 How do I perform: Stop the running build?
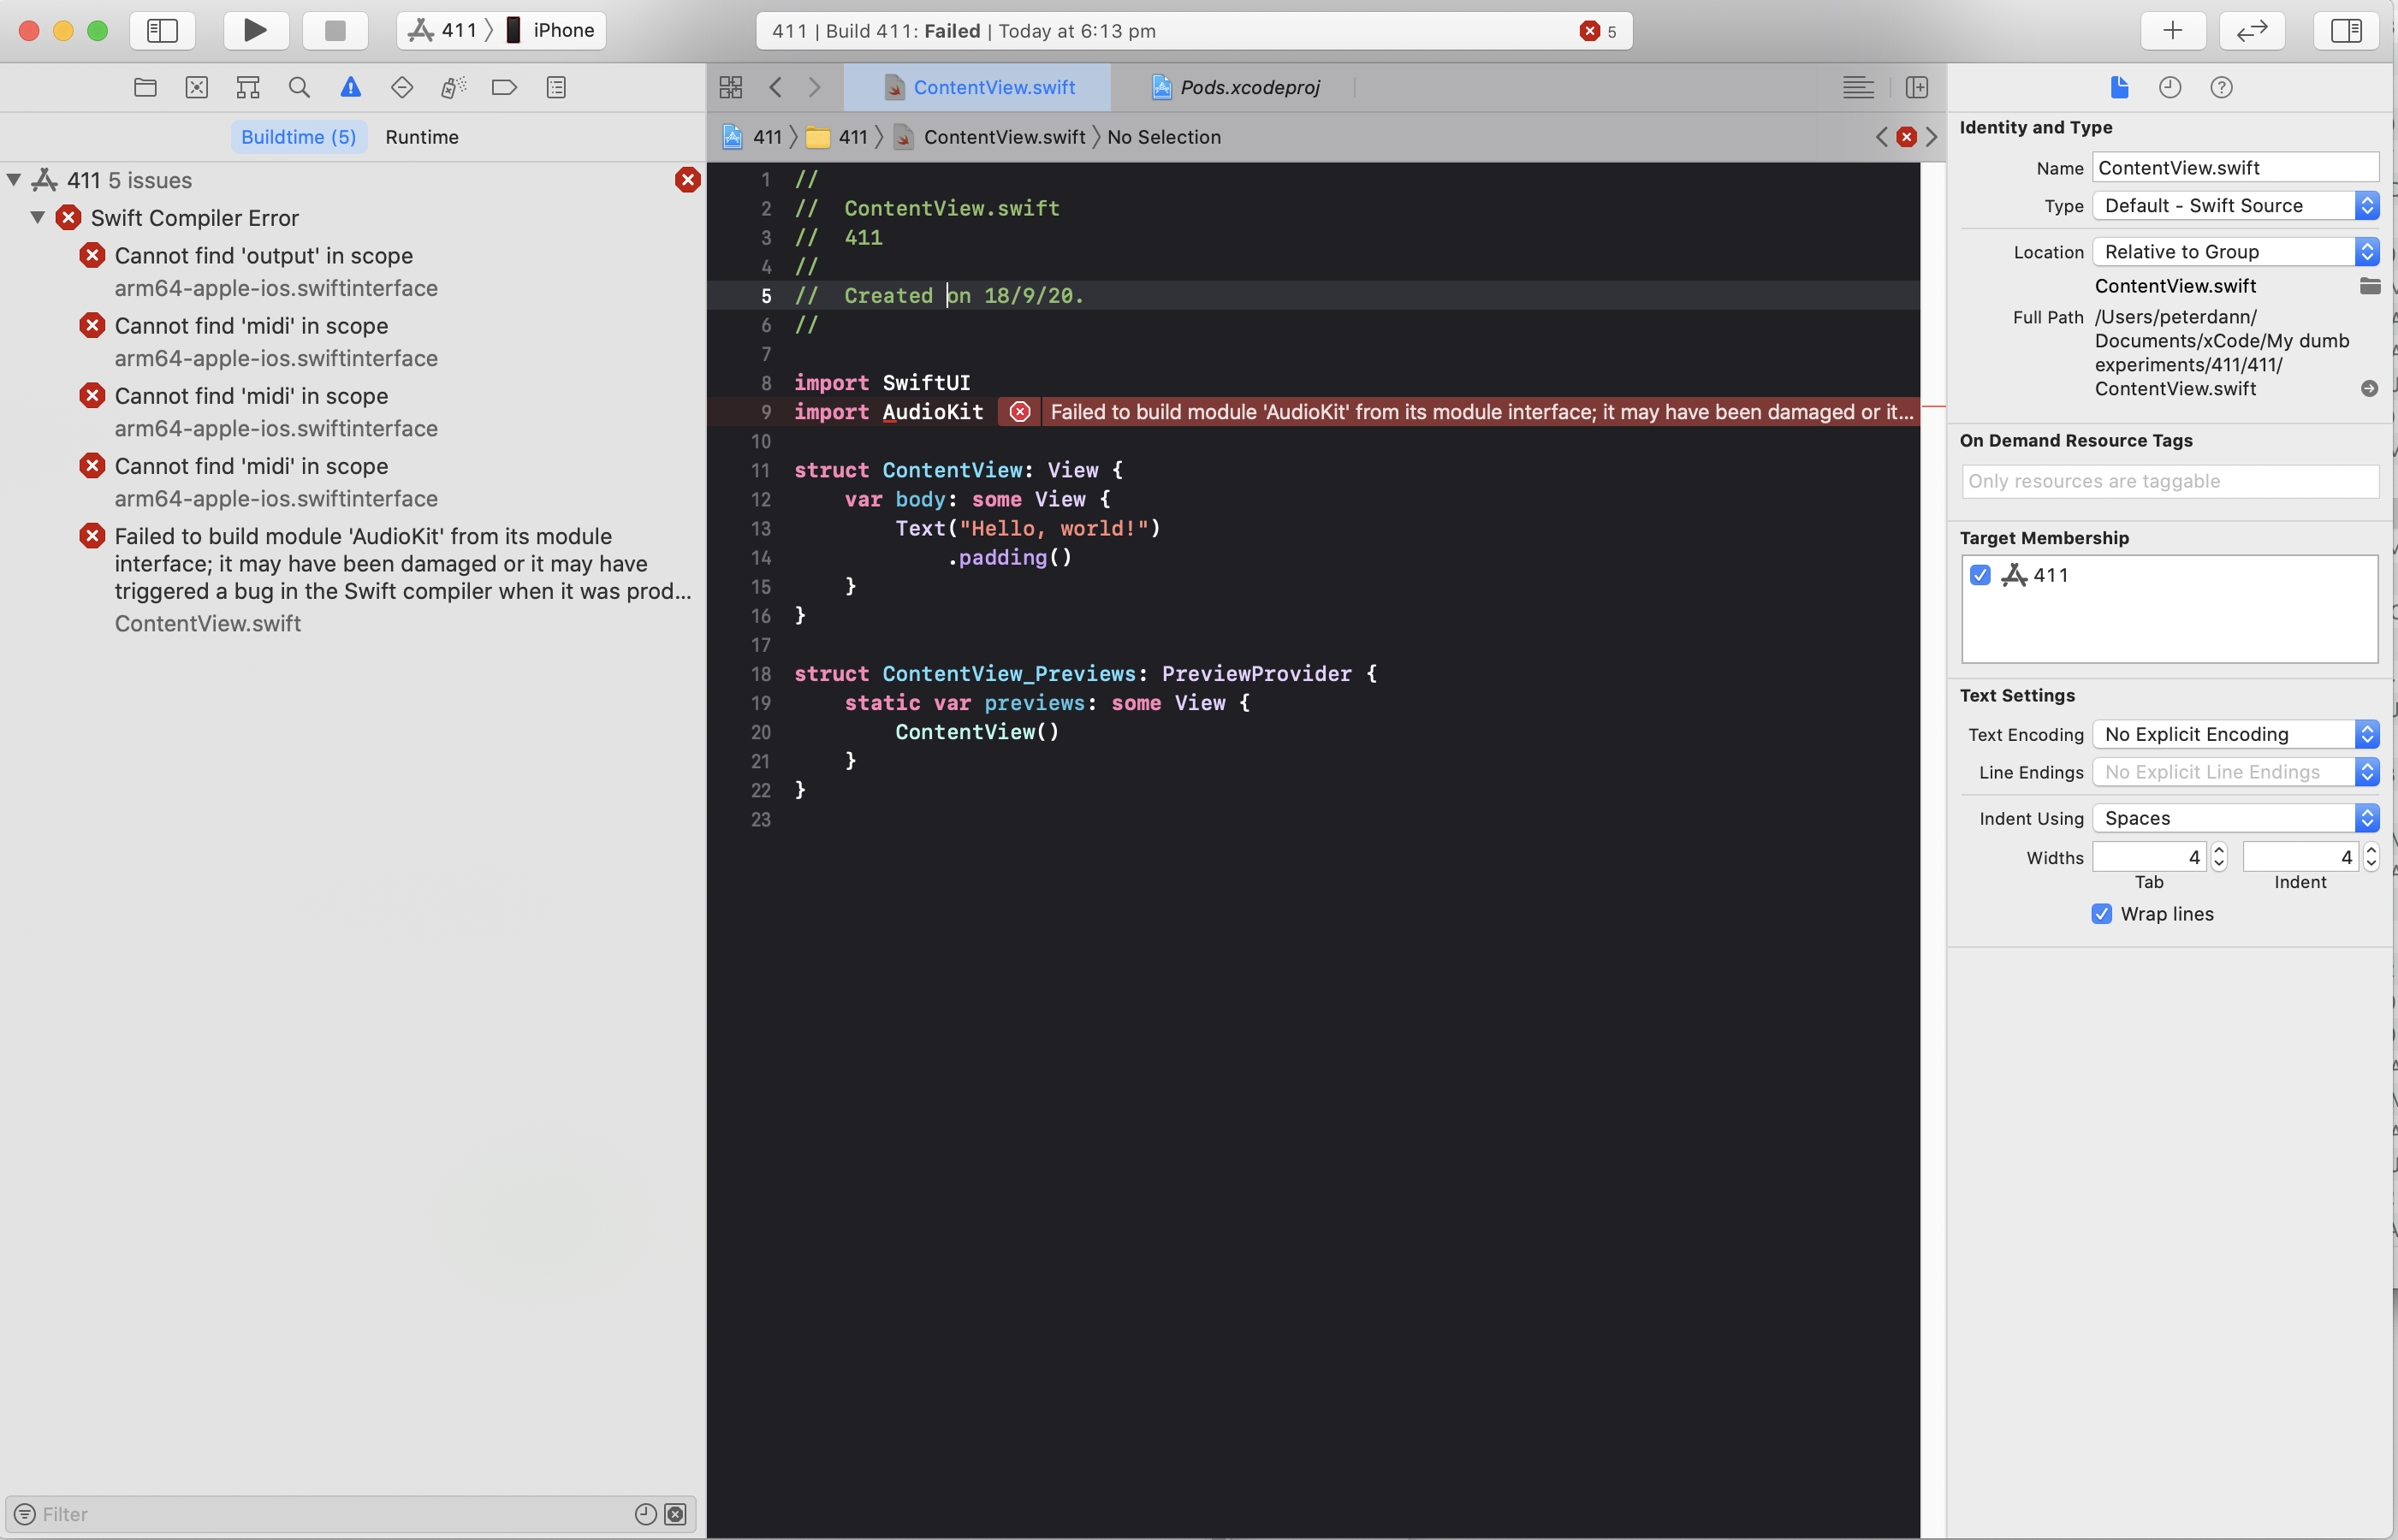pyautogui.click(x=335, y=30)
